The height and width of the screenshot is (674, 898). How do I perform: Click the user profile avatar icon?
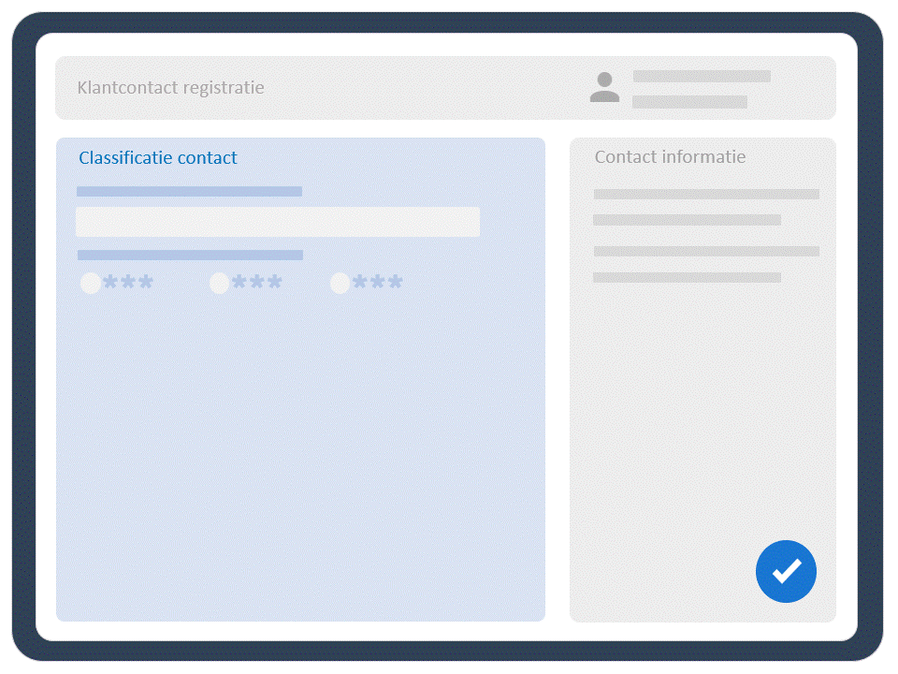point(604,87)
